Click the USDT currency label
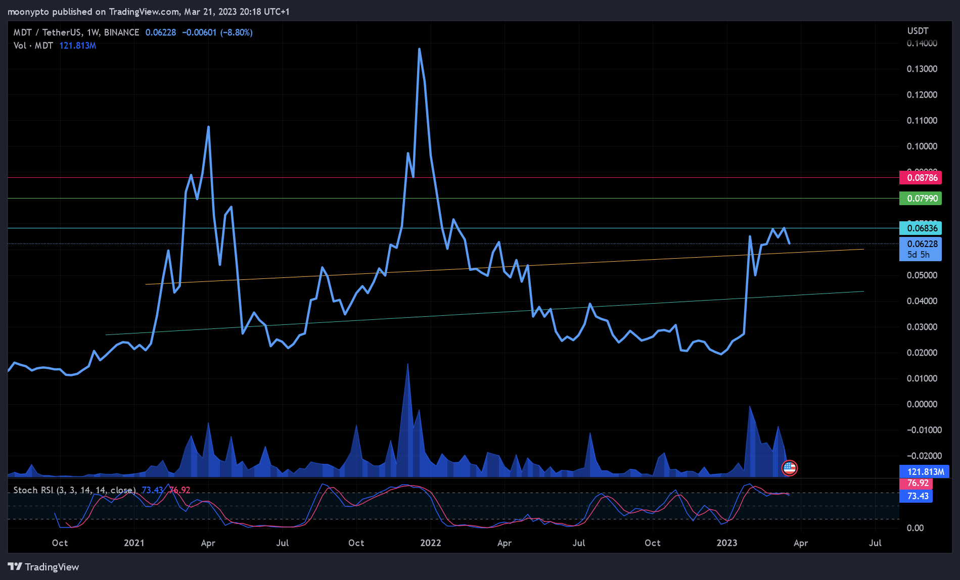960x580 pixels. coord(918,31)
